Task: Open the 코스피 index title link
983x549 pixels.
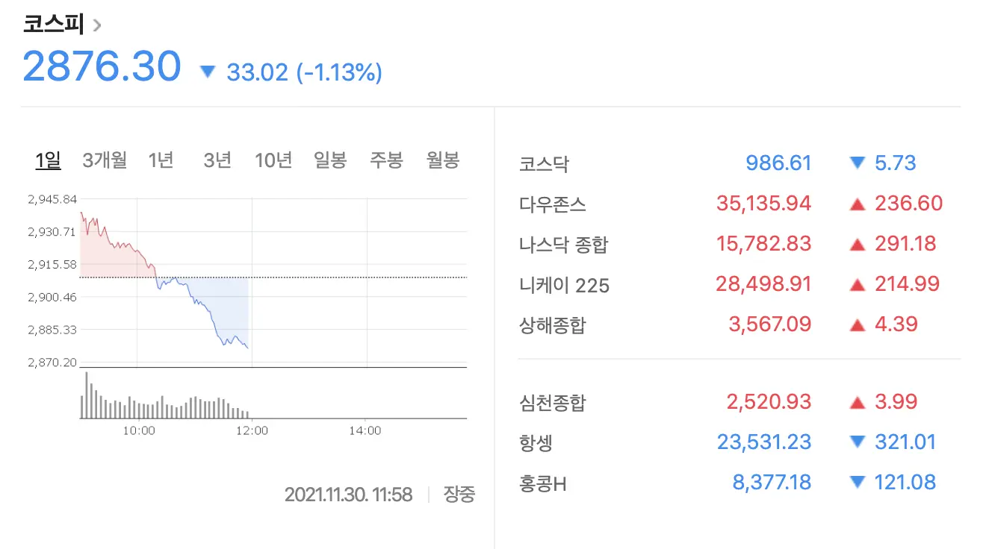Action: tap(54, 24)
